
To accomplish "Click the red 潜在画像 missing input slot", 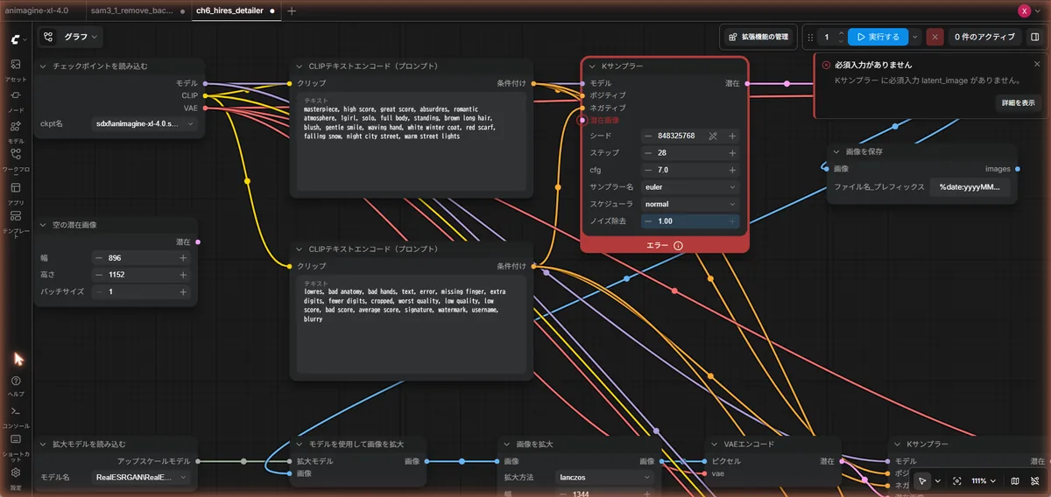I will pyautogui.click(x=583, y=119).
